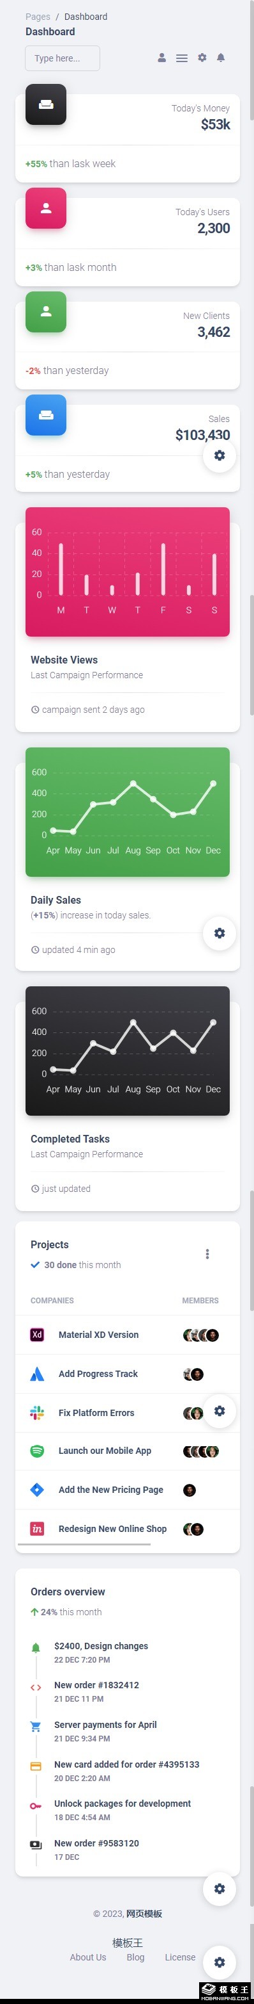Click the Today's Money card icon
The width and height of the screenshot is (254, 2004).
(46, 104)
